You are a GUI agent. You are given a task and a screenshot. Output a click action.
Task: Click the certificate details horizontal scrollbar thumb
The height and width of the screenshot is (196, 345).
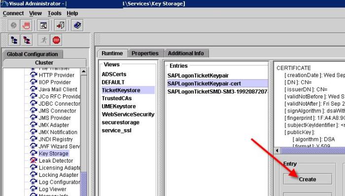(x=313, y=151)
